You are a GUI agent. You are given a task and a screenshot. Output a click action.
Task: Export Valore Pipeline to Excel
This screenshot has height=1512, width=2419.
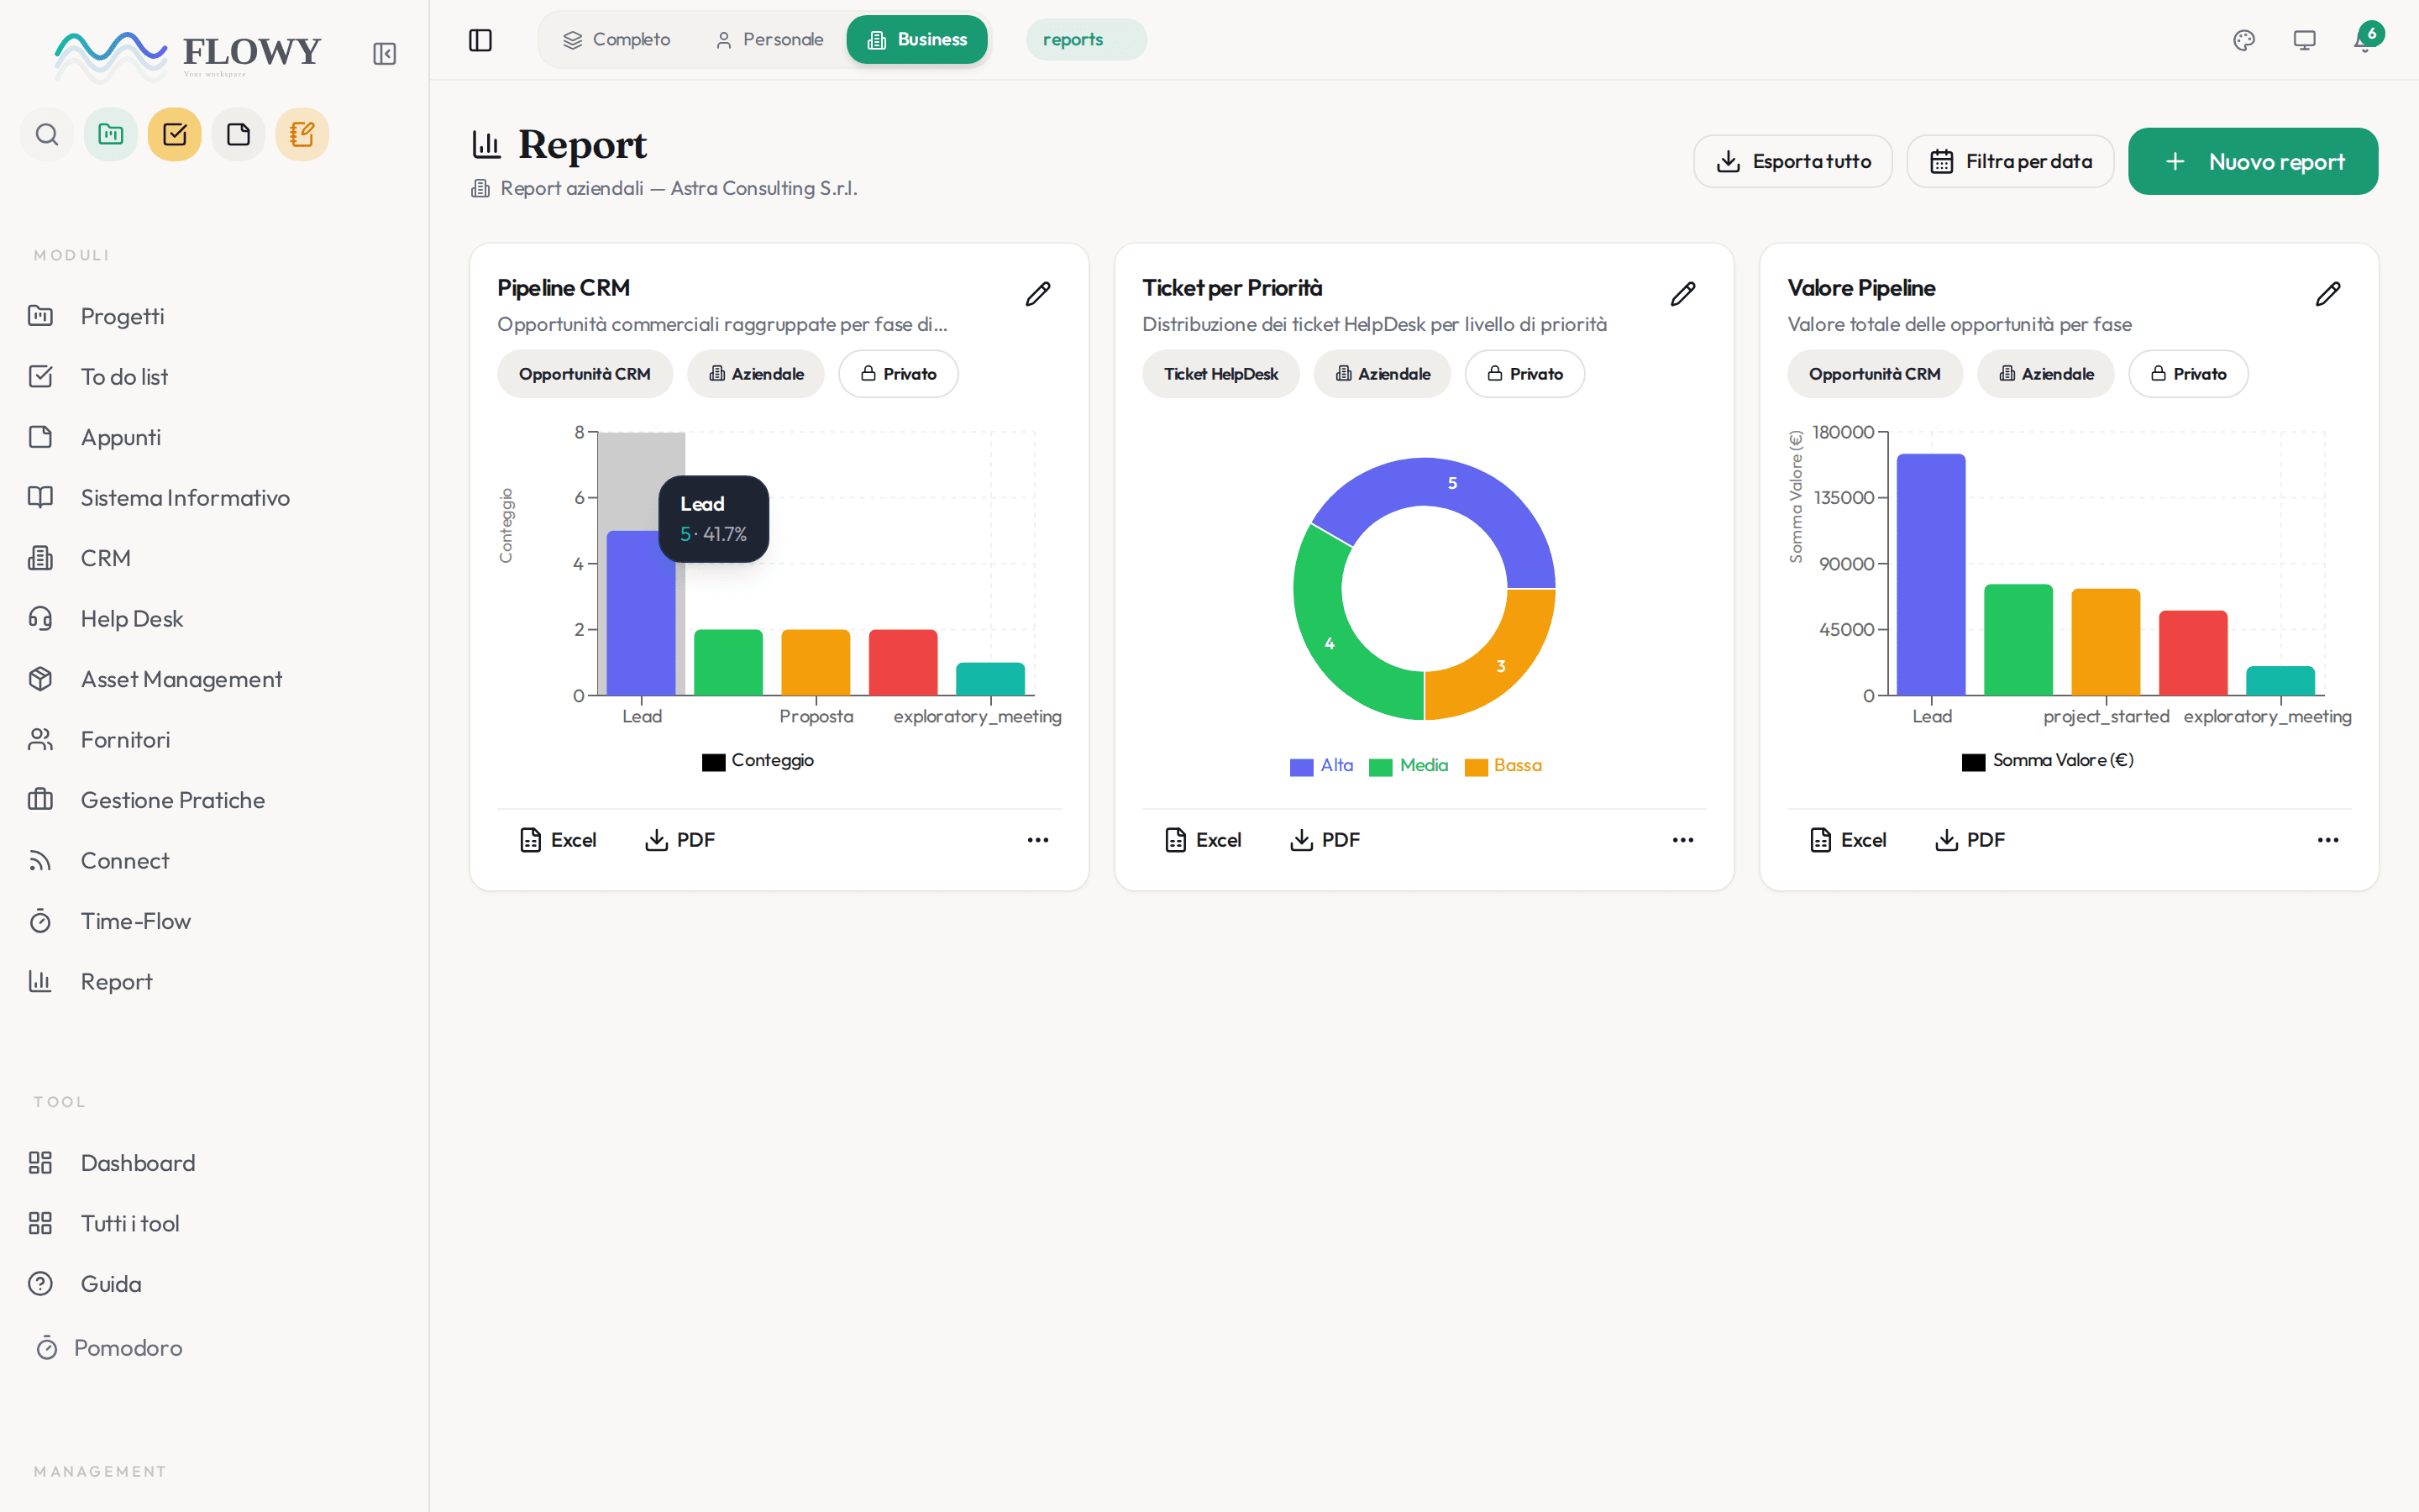[1848, 840]
